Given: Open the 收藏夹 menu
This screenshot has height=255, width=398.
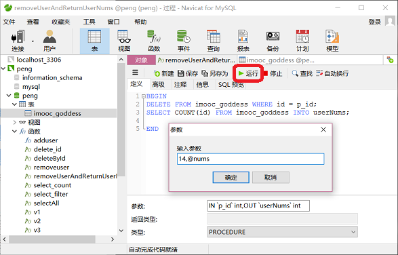Looking at the screenshot, I should point(61,22).
